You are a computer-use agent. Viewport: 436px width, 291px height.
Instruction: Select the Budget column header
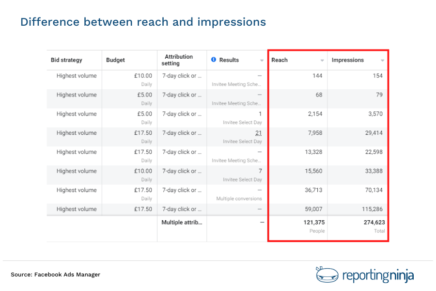click(x=115, y=60)
